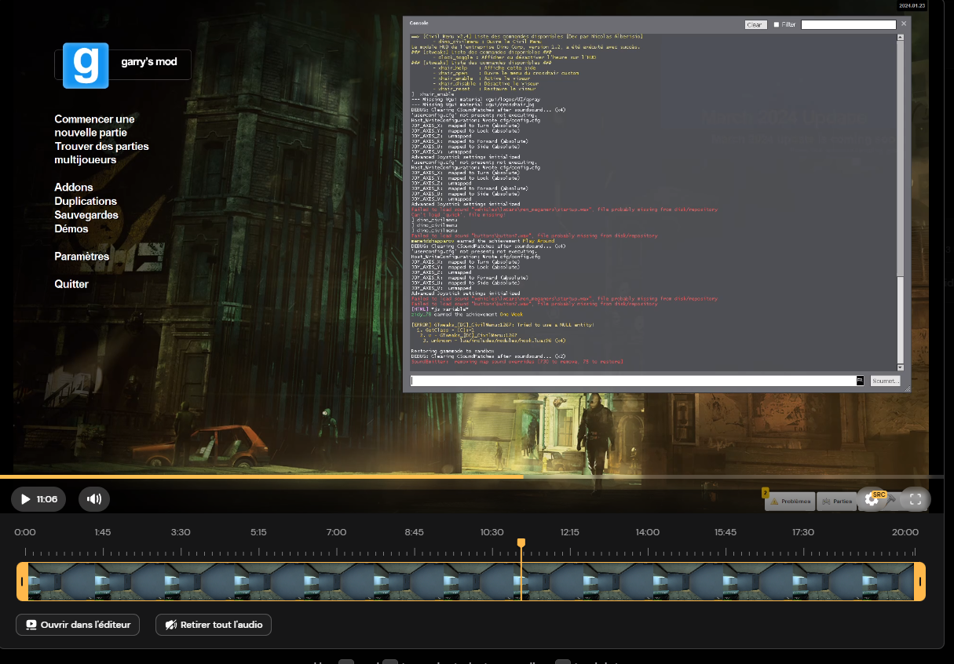Focus the console filter text field

click(848, 25)
